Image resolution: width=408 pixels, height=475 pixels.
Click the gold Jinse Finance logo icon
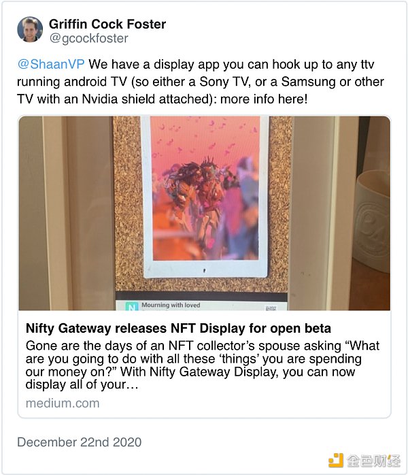coord(336,460)
